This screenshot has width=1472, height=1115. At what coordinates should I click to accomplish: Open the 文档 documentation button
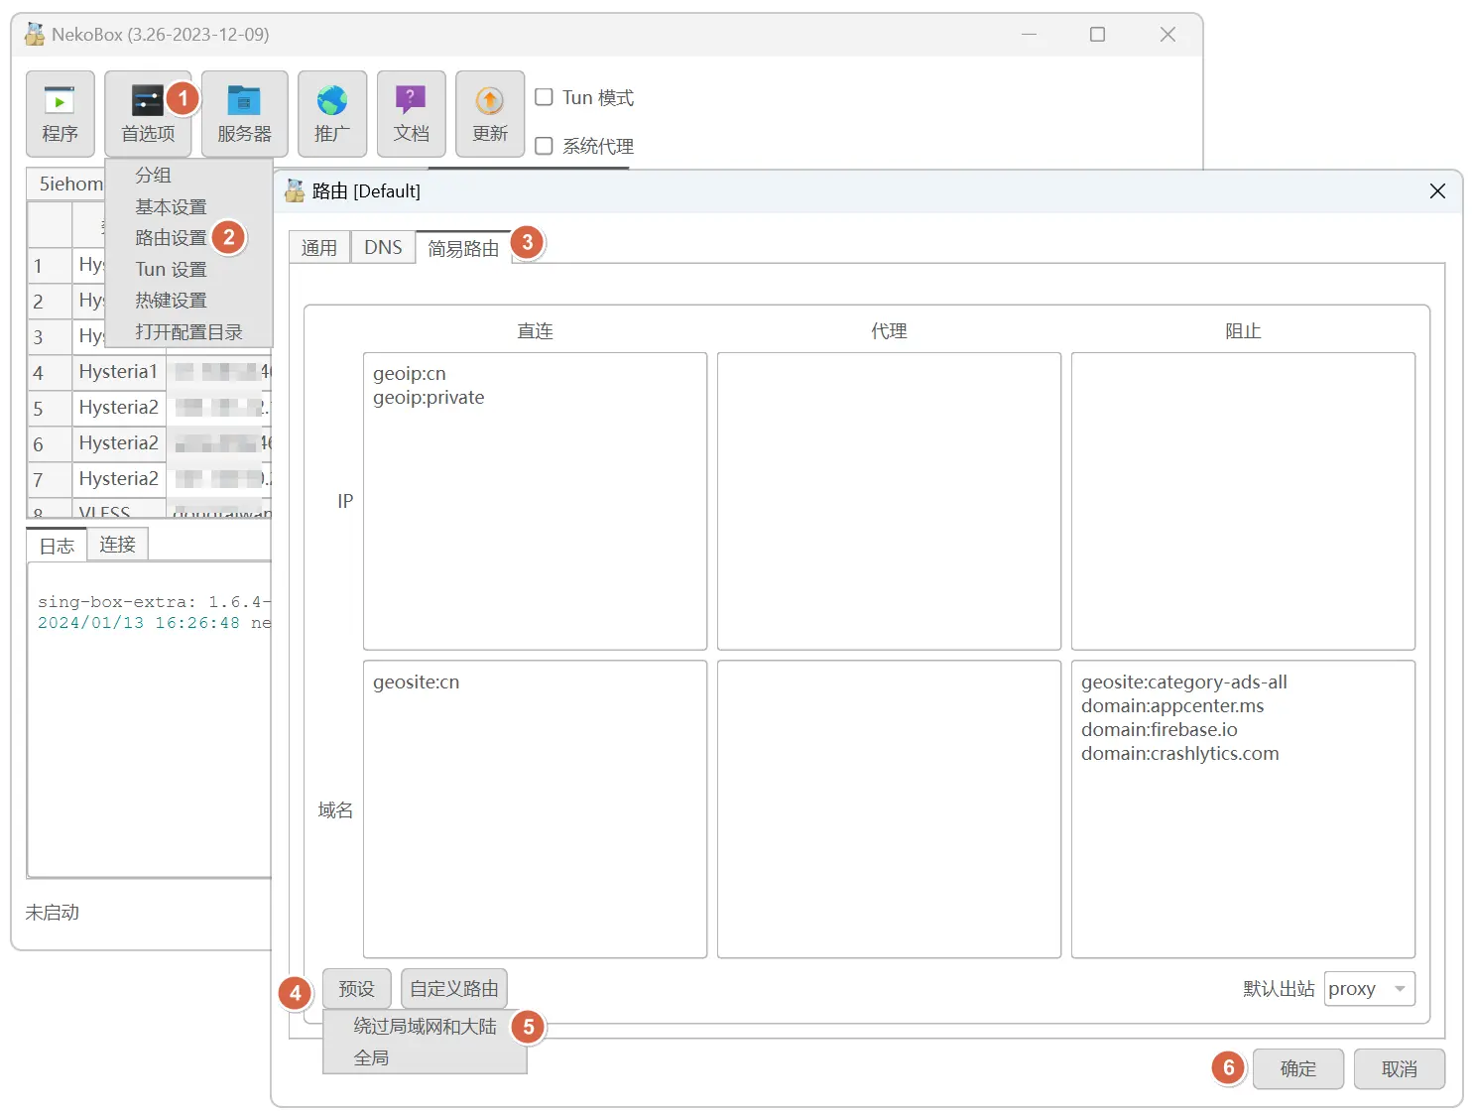tap(412, 114)
